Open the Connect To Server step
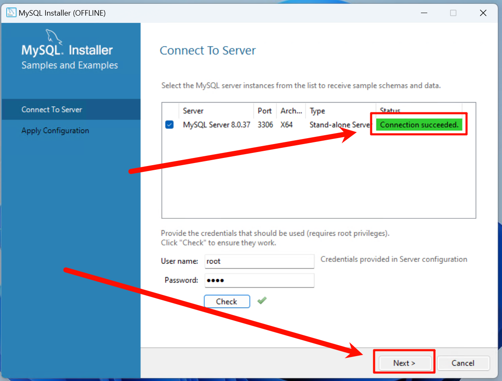 tap(71, 109)
